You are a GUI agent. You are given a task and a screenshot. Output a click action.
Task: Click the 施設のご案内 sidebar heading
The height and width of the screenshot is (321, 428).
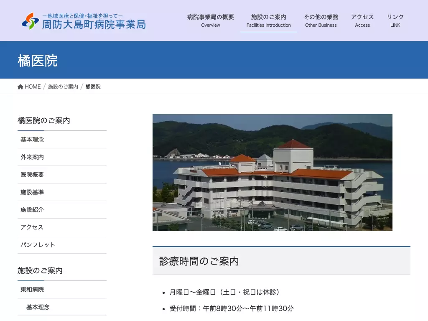[40, 270]
